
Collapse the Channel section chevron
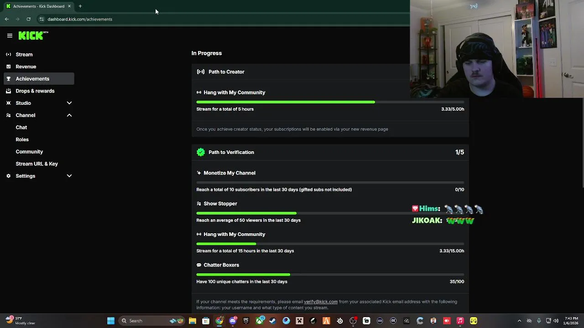click(69, 115)
